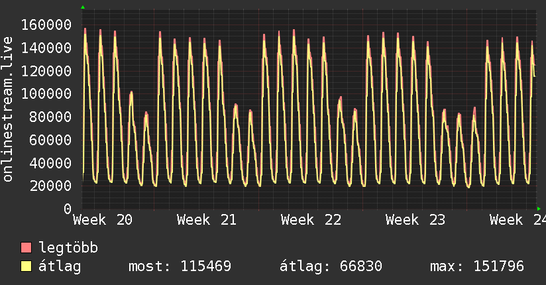
Task: Click the 60000 y-axis value
Action: tap(50, 140)
